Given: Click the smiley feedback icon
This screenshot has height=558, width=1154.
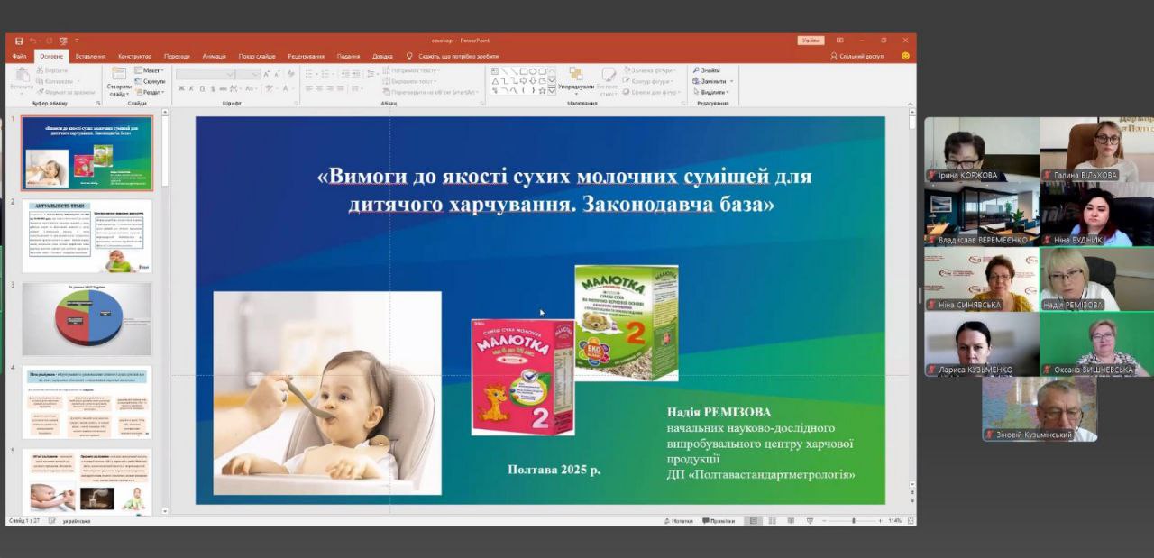Looking at the screenshot, I should pos(905,56).
